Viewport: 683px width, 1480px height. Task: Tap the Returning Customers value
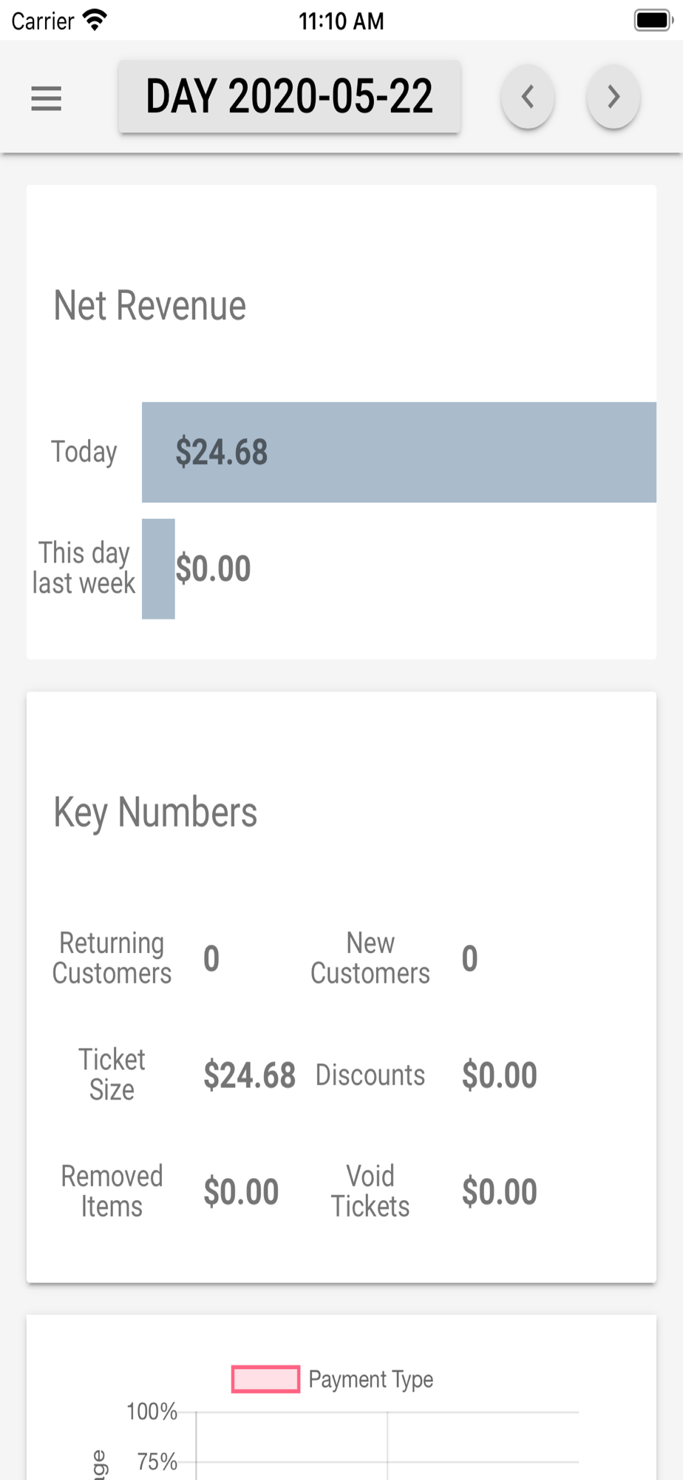click(x=211, y=958)
